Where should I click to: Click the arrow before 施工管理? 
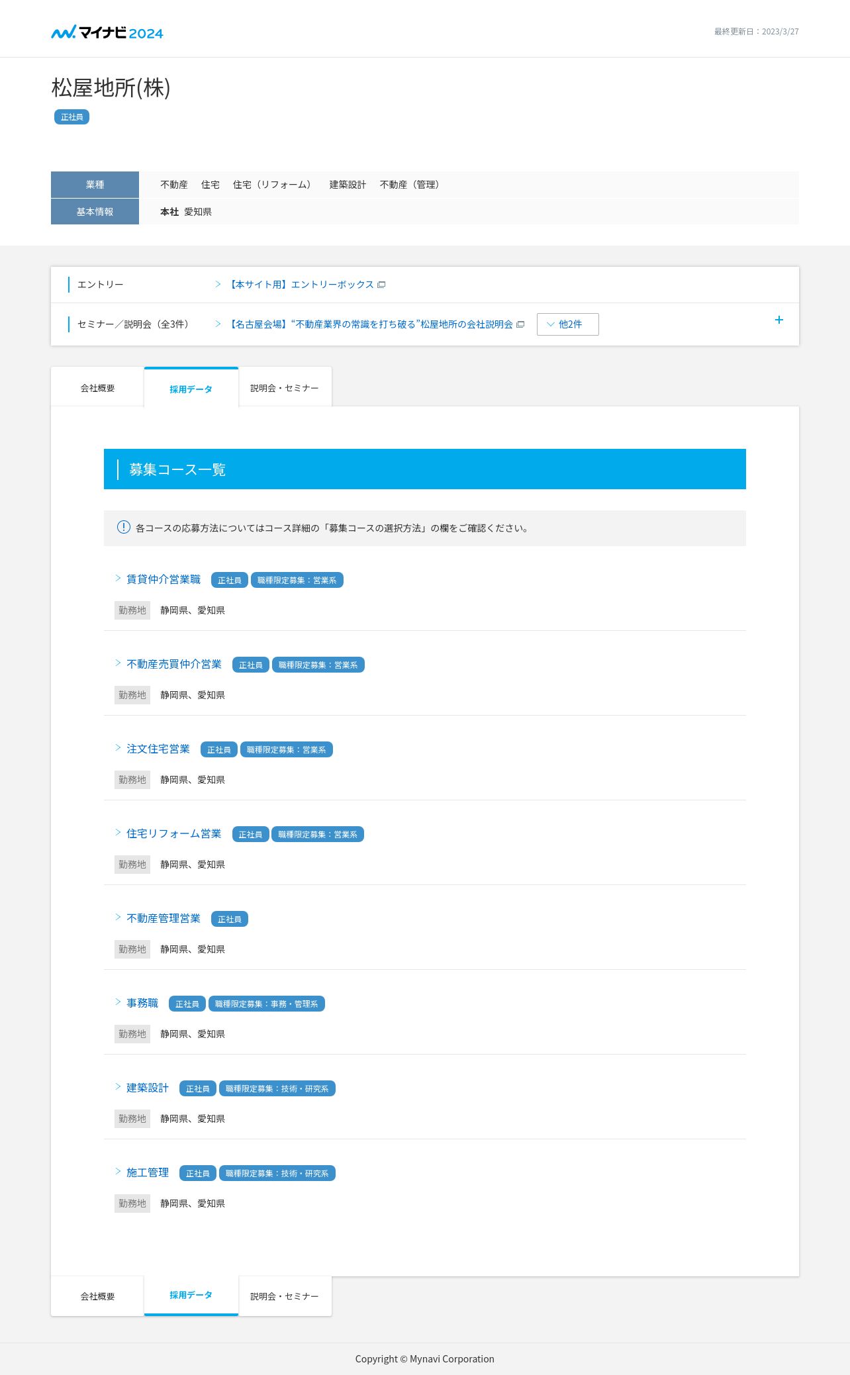pyautogui.click(x=118, y=1172)
